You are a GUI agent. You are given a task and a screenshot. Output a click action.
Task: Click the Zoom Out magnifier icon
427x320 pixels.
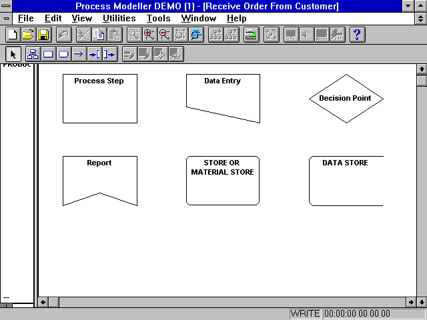(165, 35)
